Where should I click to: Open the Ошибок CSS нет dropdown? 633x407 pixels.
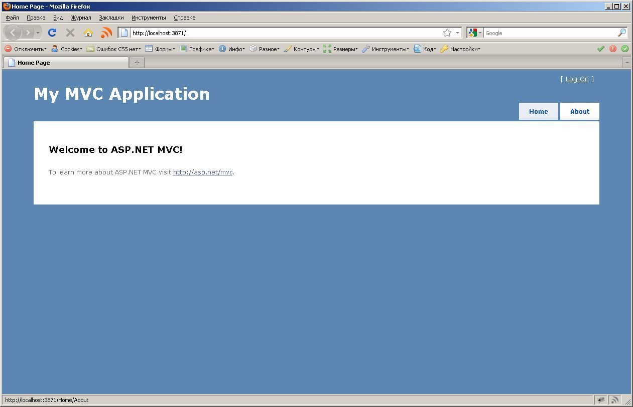[x=113, y=49]
